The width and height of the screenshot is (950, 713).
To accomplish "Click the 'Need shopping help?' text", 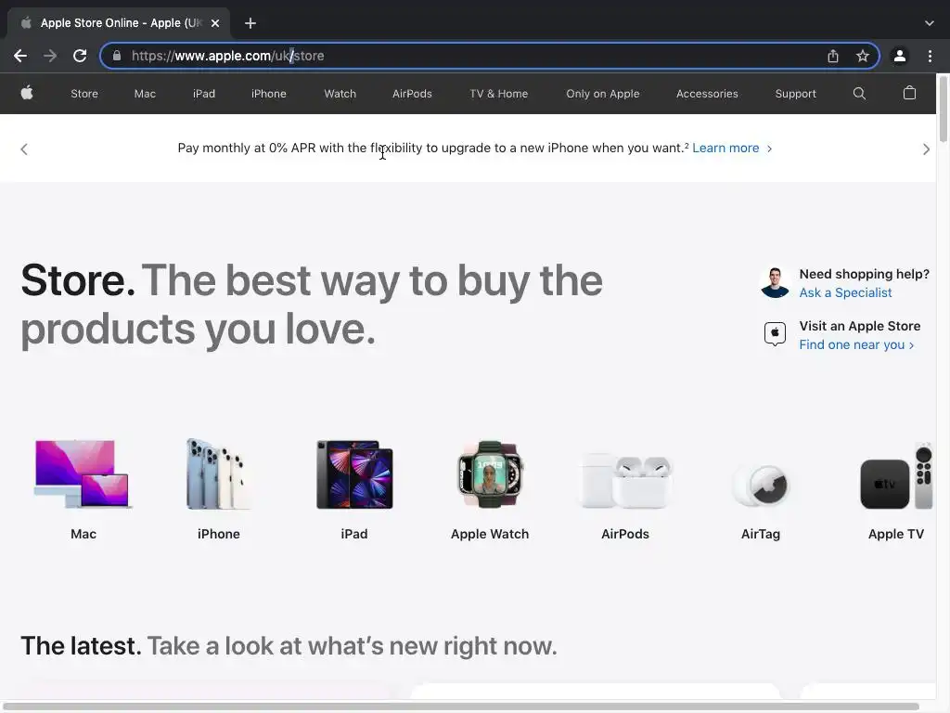I will [865, 274].
